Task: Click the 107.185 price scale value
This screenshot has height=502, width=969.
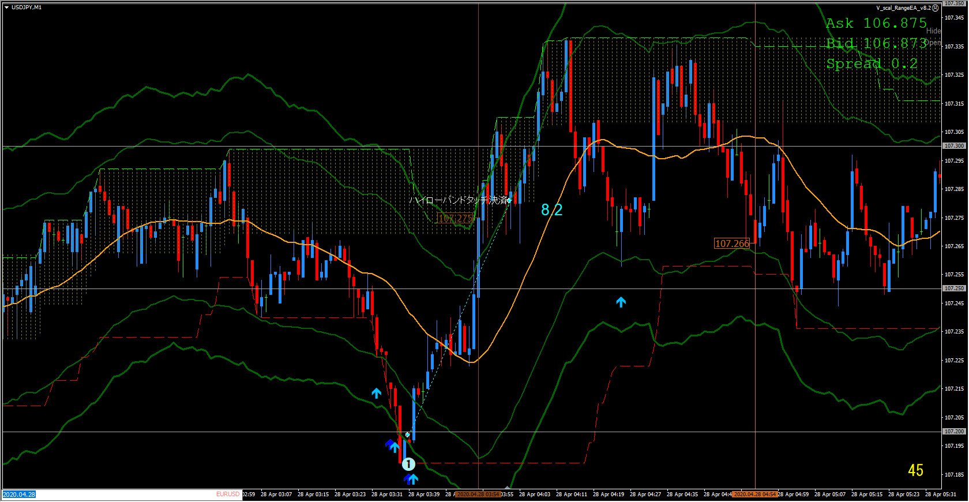Action: (x=954, y=475)
